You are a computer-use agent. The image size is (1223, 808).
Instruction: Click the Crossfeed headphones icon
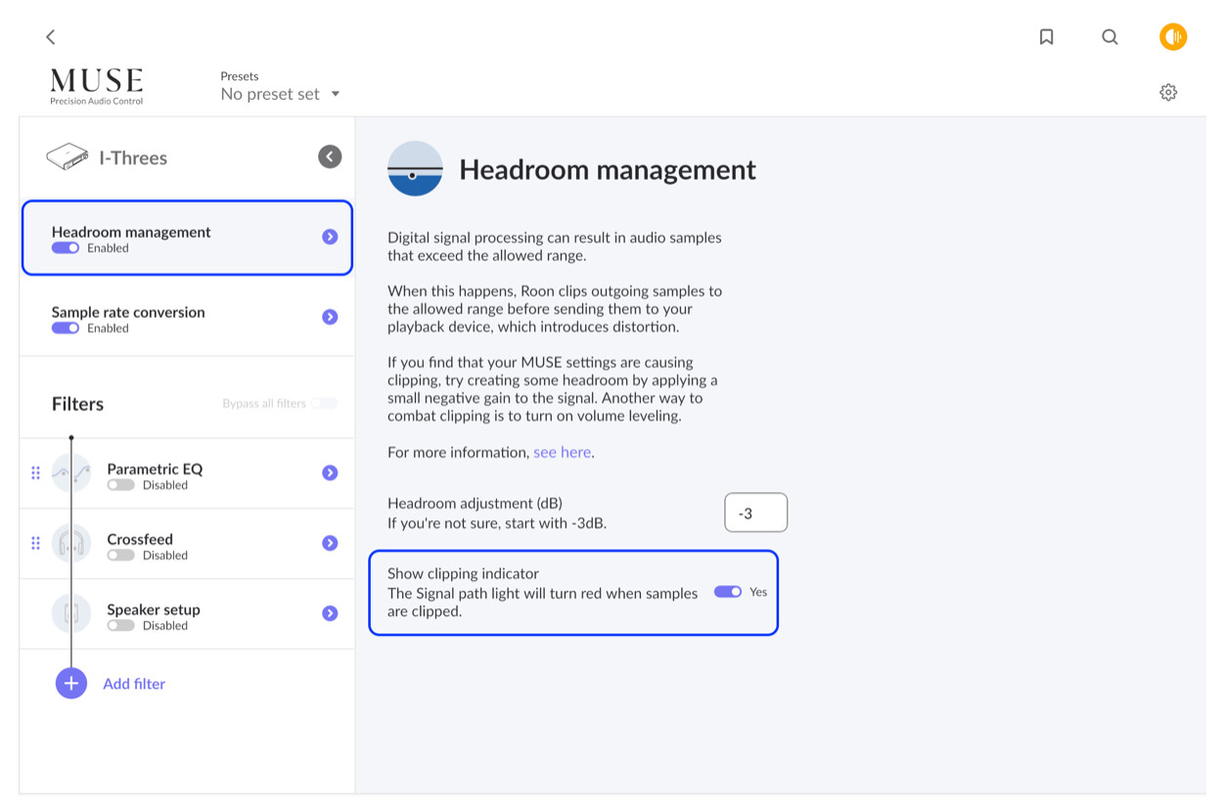(71, 543)
